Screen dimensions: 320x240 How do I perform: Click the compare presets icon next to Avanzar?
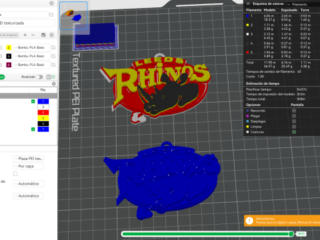click(49, 77)
